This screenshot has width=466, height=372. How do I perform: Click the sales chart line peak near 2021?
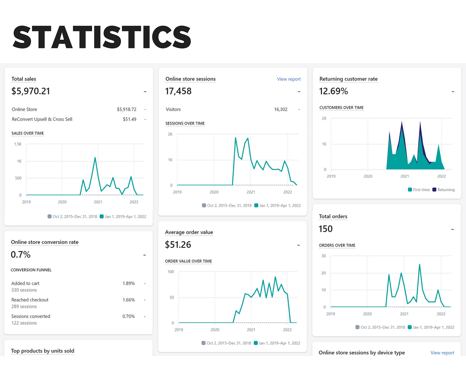coord(95,158)
